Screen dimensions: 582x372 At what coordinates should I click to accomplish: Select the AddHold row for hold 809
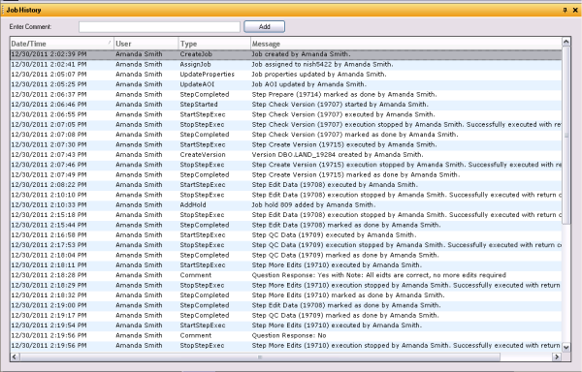(x=286, y=205)
